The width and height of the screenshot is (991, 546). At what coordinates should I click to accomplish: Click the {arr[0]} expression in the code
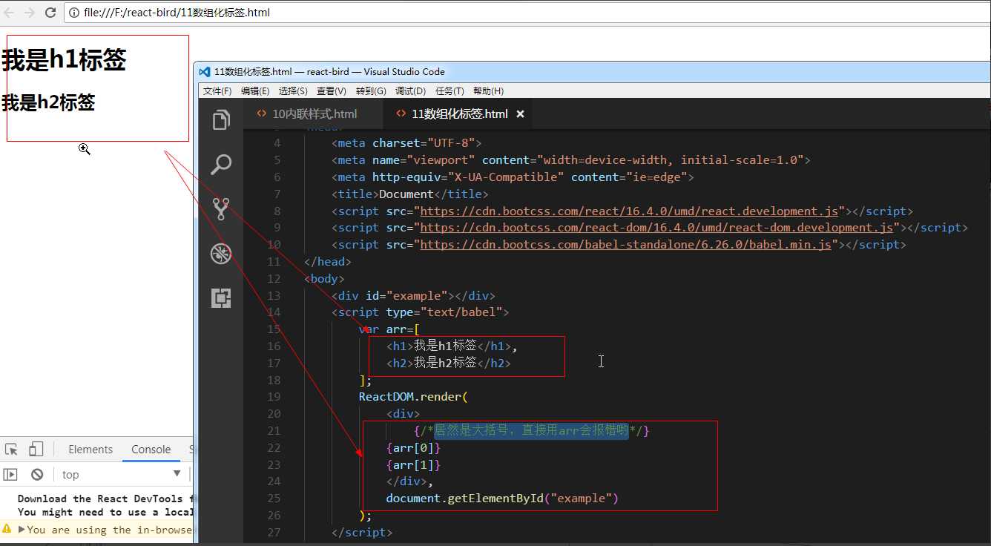414,448
